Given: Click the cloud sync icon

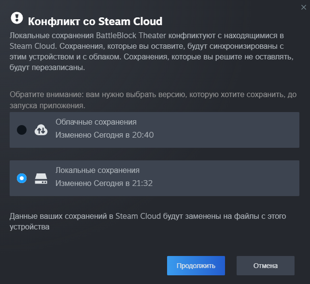Looking at the screenshot, I should [x=41, y=130].
